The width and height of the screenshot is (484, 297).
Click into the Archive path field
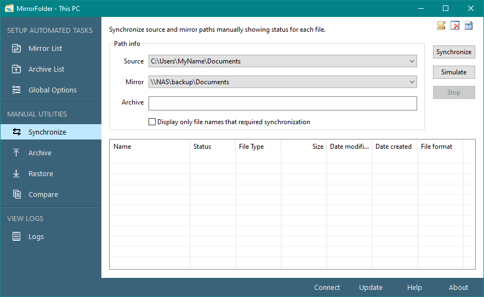coord(283,103)
